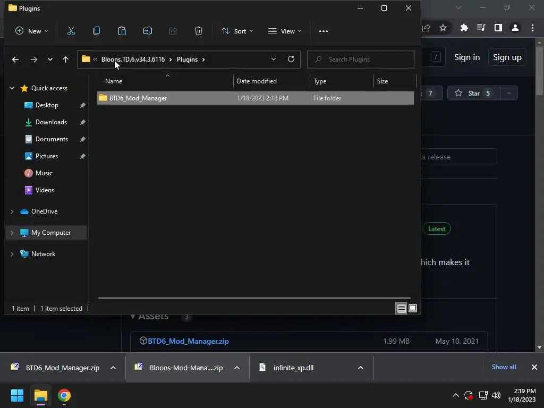Switch to large thumbnails view icon
This screenshot has height=408, width=544.
413,308
